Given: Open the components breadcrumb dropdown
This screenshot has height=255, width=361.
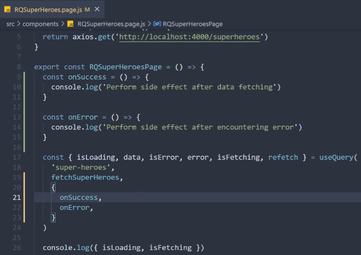Looking at the screenshot, I should click(40, 24).
